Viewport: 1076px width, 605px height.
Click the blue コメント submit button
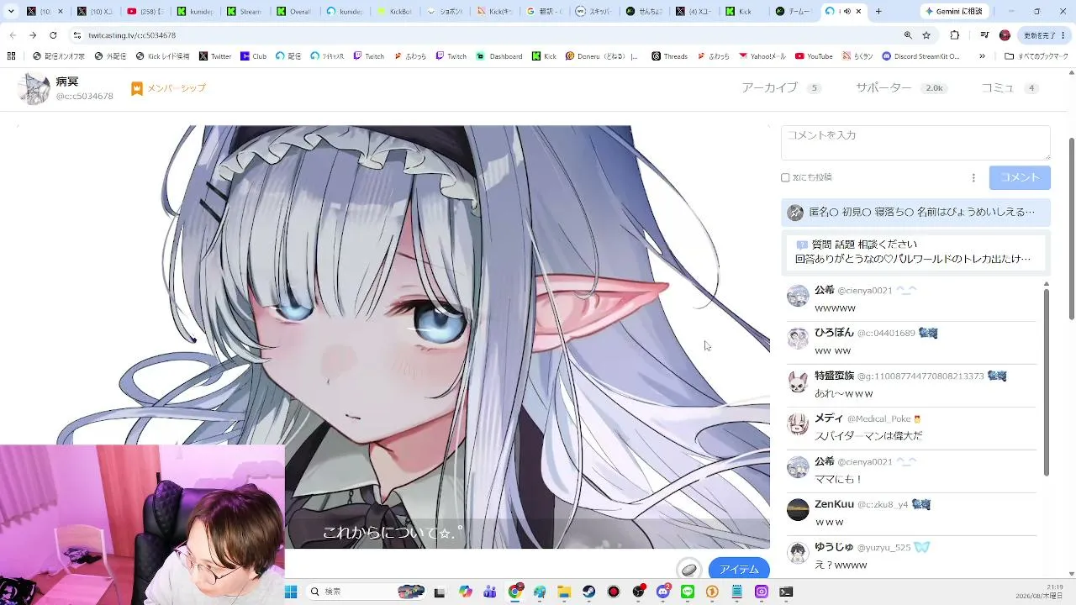pos(1020,177)
